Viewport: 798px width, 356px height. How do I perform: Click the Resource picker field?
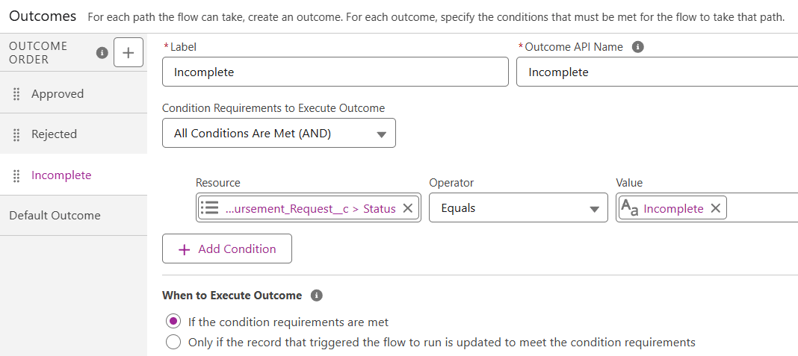click(x=299, y=208)
